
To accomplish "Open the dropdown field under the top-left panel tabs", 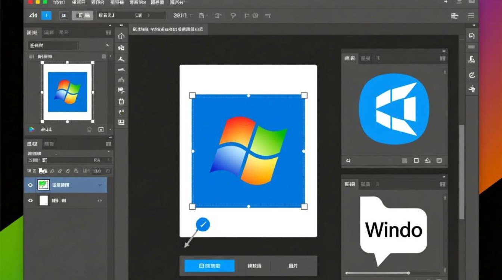I will [53, 46].
